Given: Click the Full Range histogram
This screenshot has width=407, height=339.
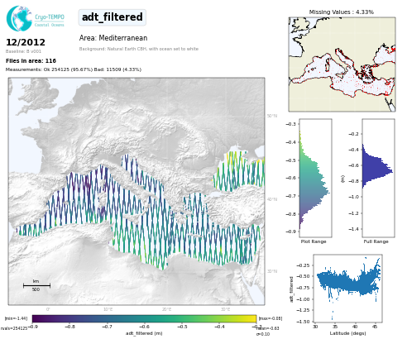Looking at the screenshot, I should pyautogui.click(x=378, y=178).
